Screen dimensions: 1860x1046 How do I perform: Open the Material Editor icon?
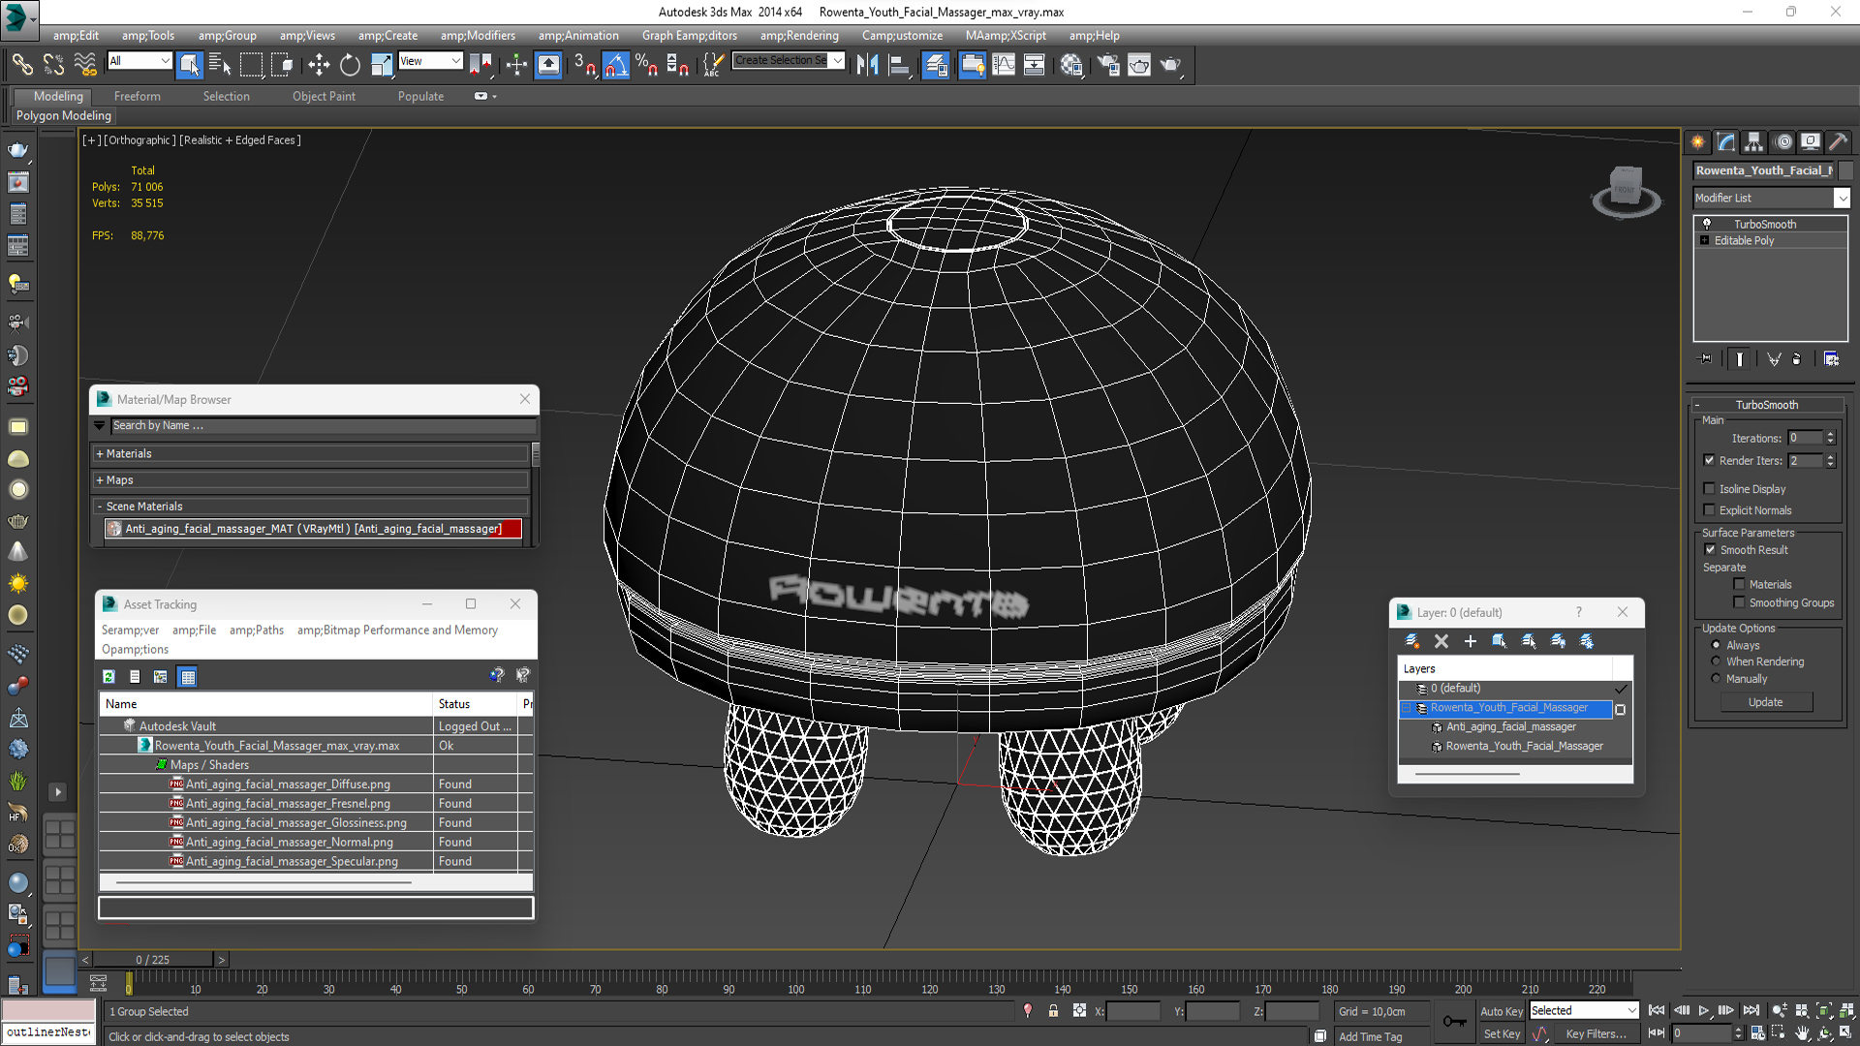1071,65
